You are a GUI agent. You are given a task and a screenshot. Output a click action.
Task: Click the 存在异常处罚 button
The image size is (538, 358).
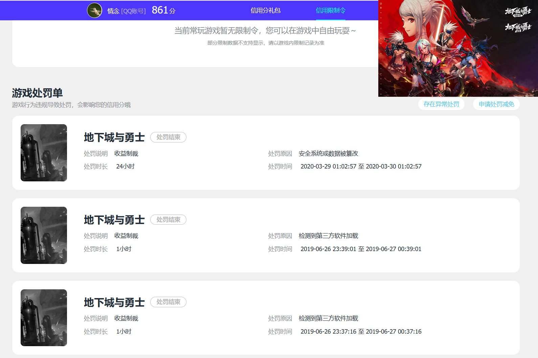pos(441,104)
